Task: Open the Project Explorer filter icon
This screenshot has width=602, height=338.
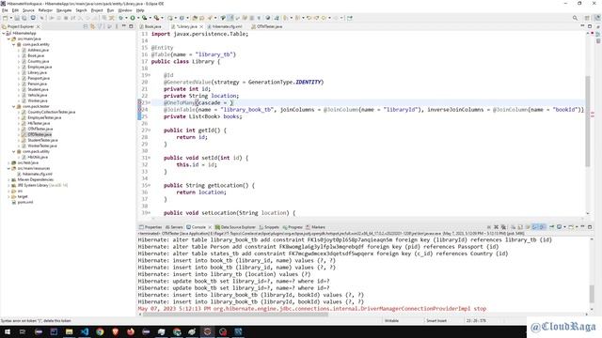Action: click(x=101, y=26)
